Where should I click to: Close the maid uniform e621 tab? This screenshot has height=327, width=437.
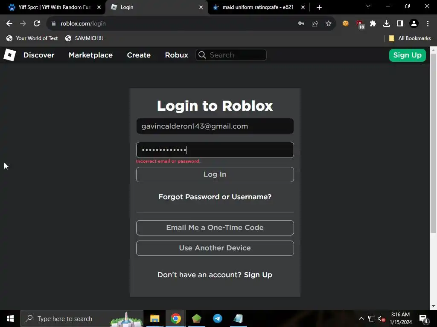tap(303, 7)
